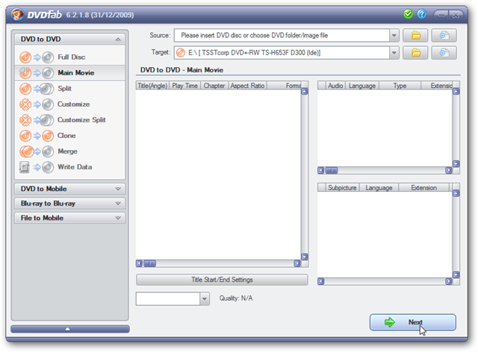Click the Audio column header

[x=335, y=86]
